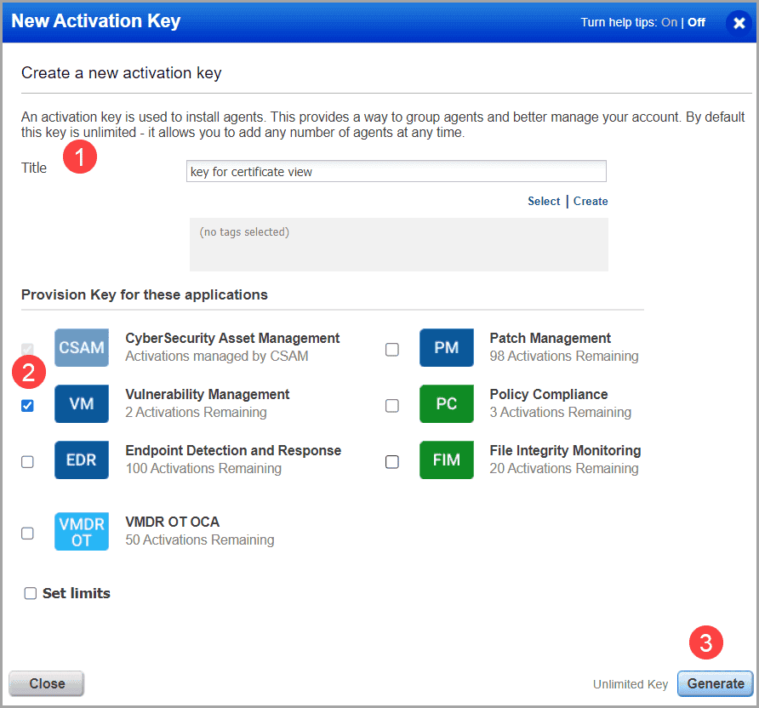Click the PM Patch Management icon
The image size is (759, 708).
pyautogui.click(x=446, y=347)
